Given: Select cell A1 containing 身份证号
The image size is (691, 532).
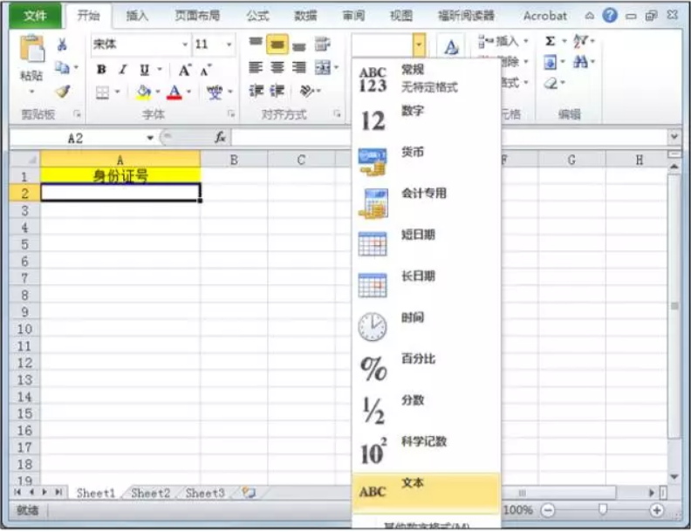Looking at the screenshot, I should click(120, 175).
